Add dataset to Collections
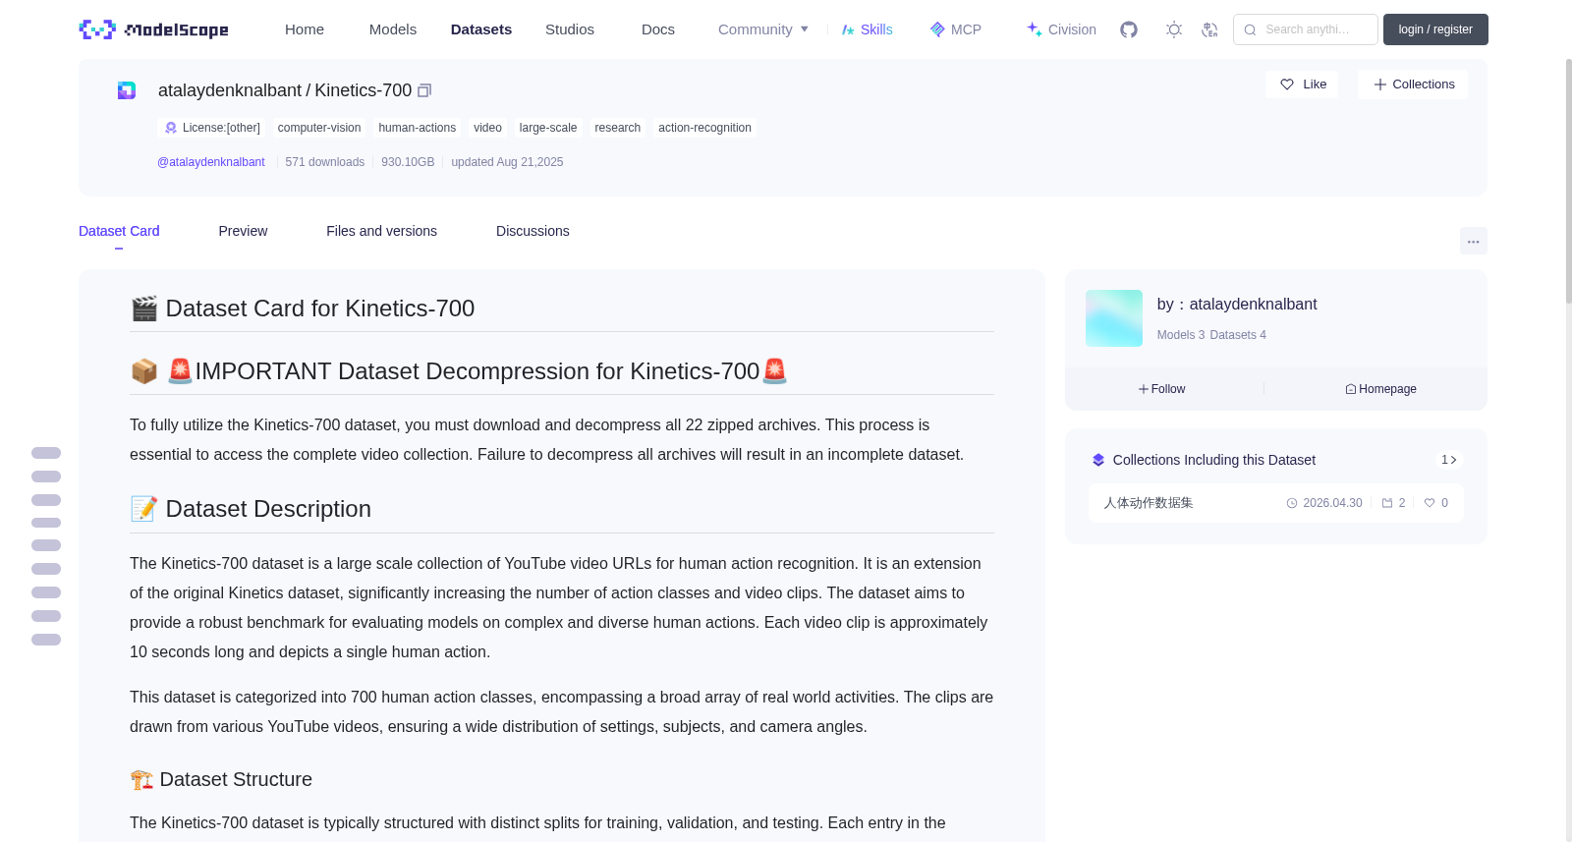This screenshot has width=1572, height=842. 1413,84
